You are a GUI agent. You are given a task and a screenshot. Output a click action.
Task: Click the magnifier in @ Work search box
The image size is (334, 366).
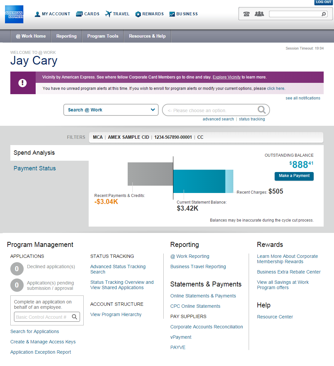pos(262,110)
